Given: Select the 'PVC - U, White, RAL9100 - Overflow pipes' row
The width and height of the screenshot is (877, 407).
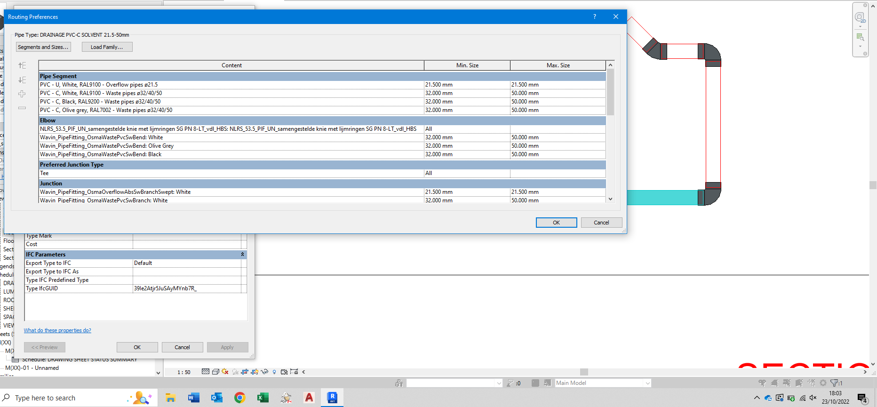Looking at the screenshot, I should coord(322,85).
